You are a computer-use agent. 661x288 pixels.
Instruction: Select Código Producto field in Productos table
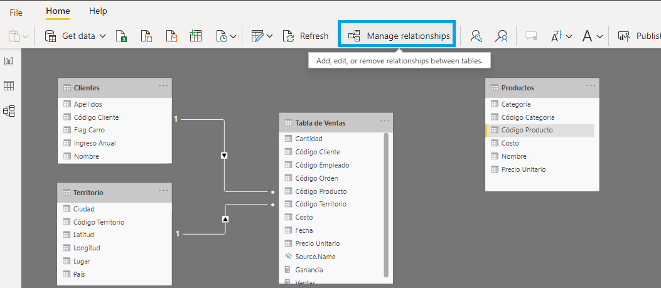(x=527, y=131)
